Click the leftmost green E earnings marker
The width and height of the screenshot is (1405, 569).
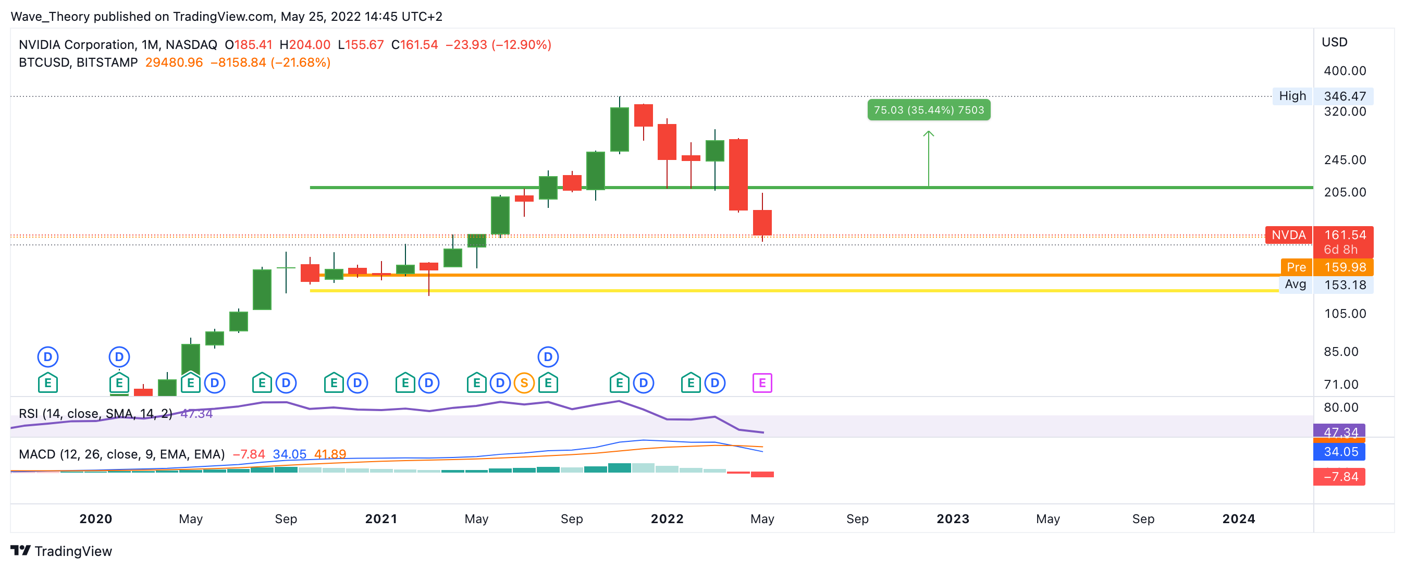coord(48,383)
